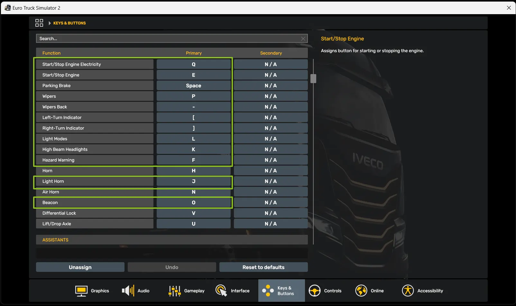Click the Controls steering wheel icon
This screenshot has height=306, width=516.
point(315,291)
